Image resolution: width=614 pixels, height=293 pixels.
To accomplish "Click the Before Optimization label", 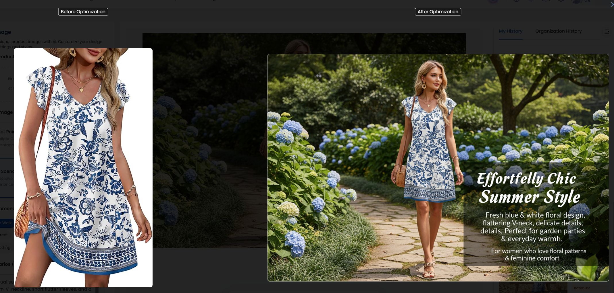I will click(83, 12).
